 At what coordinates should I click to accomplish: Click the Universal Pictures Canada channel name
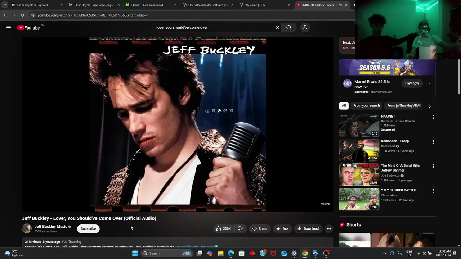[x=398, y=121]
